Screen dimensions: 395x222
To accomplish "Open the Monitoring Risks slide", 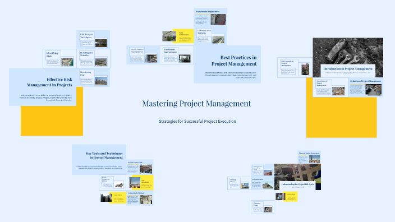I will [x=94, y=78].
